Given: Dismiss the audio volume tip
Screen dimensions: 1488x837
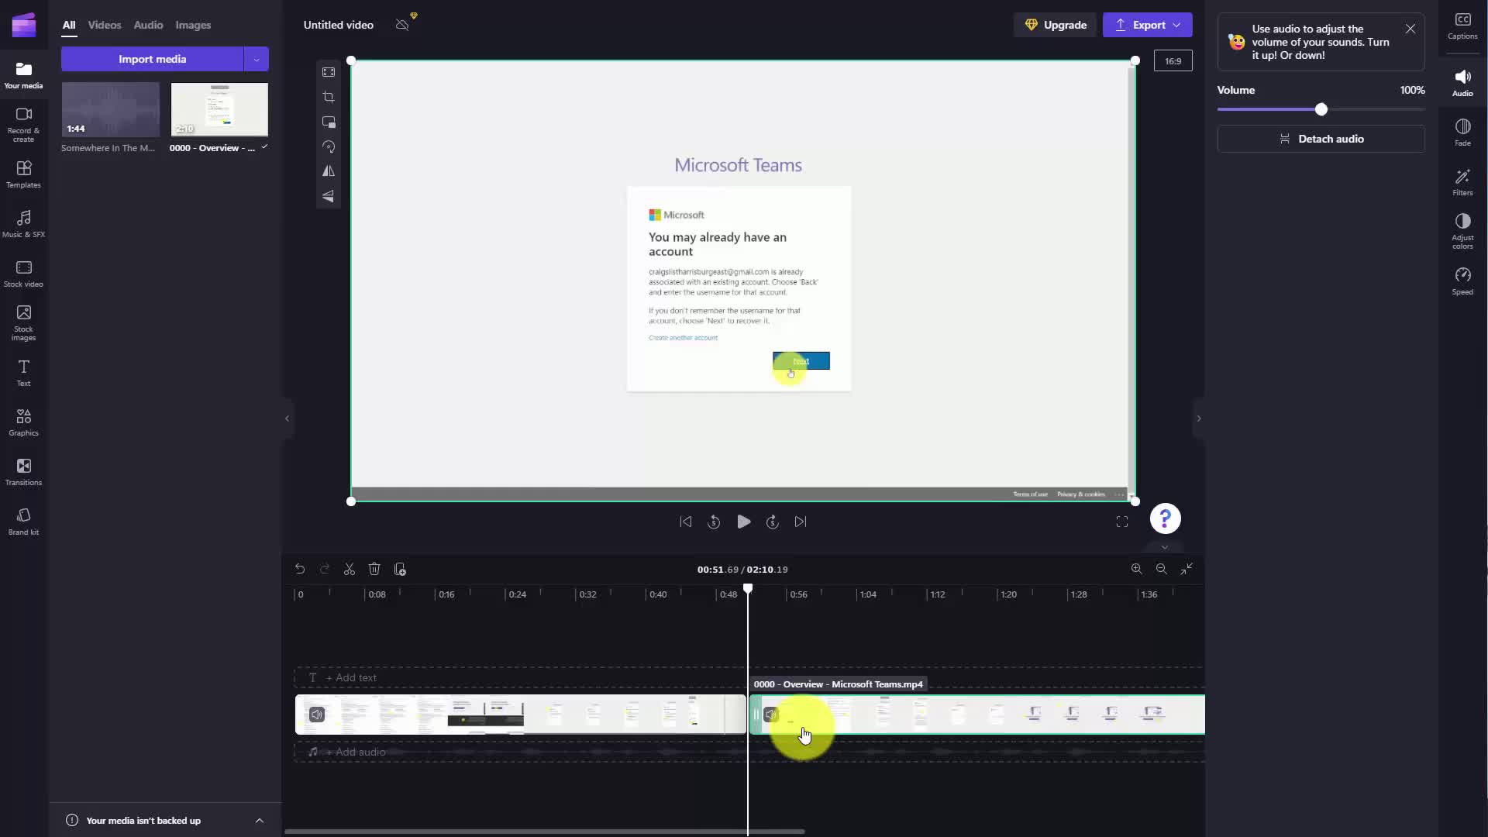Looking at the screenshot, I should pyautogui.click(x=1410, y=29).
